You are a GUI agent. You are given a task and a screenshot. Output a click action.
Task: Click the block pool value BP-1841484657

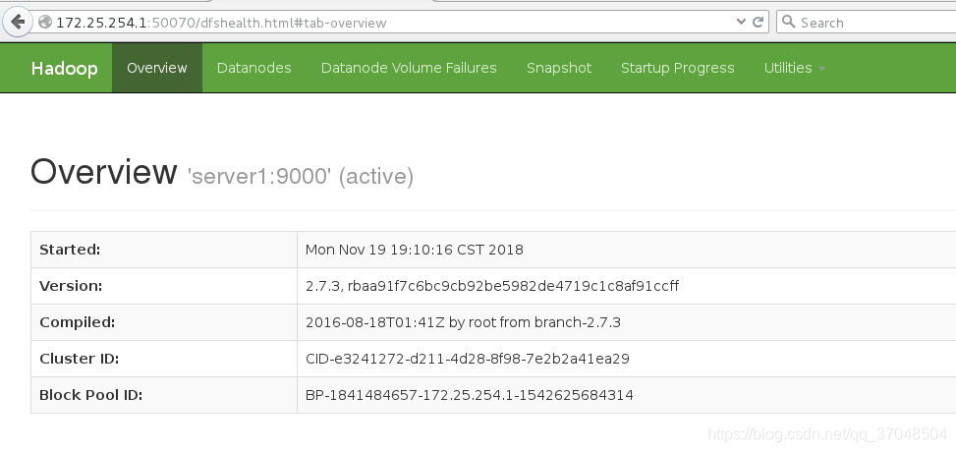click(x=469, y=395)
